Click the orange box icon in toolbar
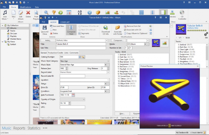This screenshot has width=209, height=135. 98,12
